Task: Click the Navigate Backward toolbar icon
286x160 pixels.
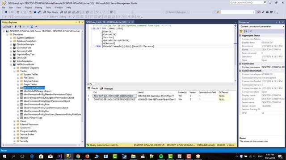Action: point(6,12)
